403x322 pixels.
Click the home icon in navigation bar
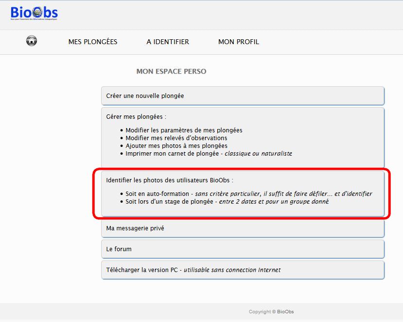(x=32, y=41)
